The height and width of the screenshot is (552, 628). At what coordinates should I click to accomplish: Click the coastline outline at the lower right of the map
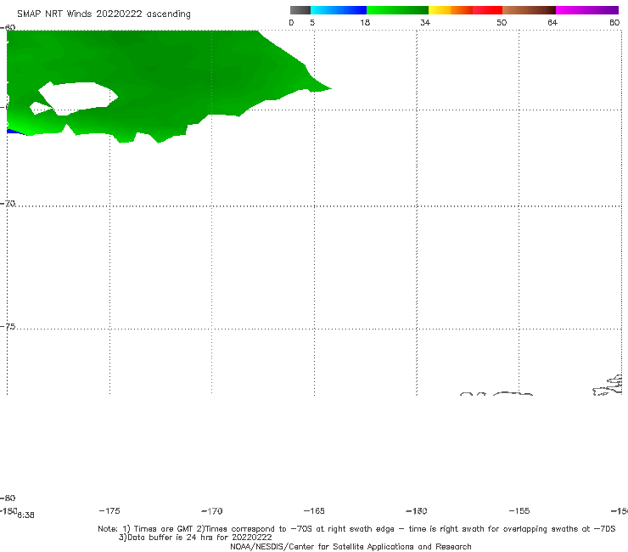pyautogui.click(x=608, y=386)
